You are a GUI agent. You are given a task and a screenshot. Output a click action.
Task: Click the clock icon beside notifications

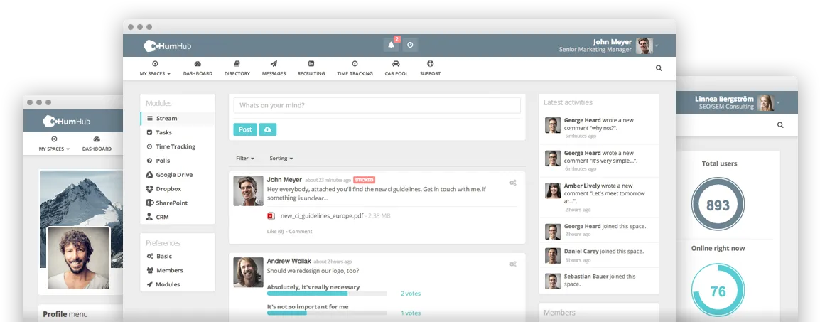pyautogui.click(x=410, y=45)
